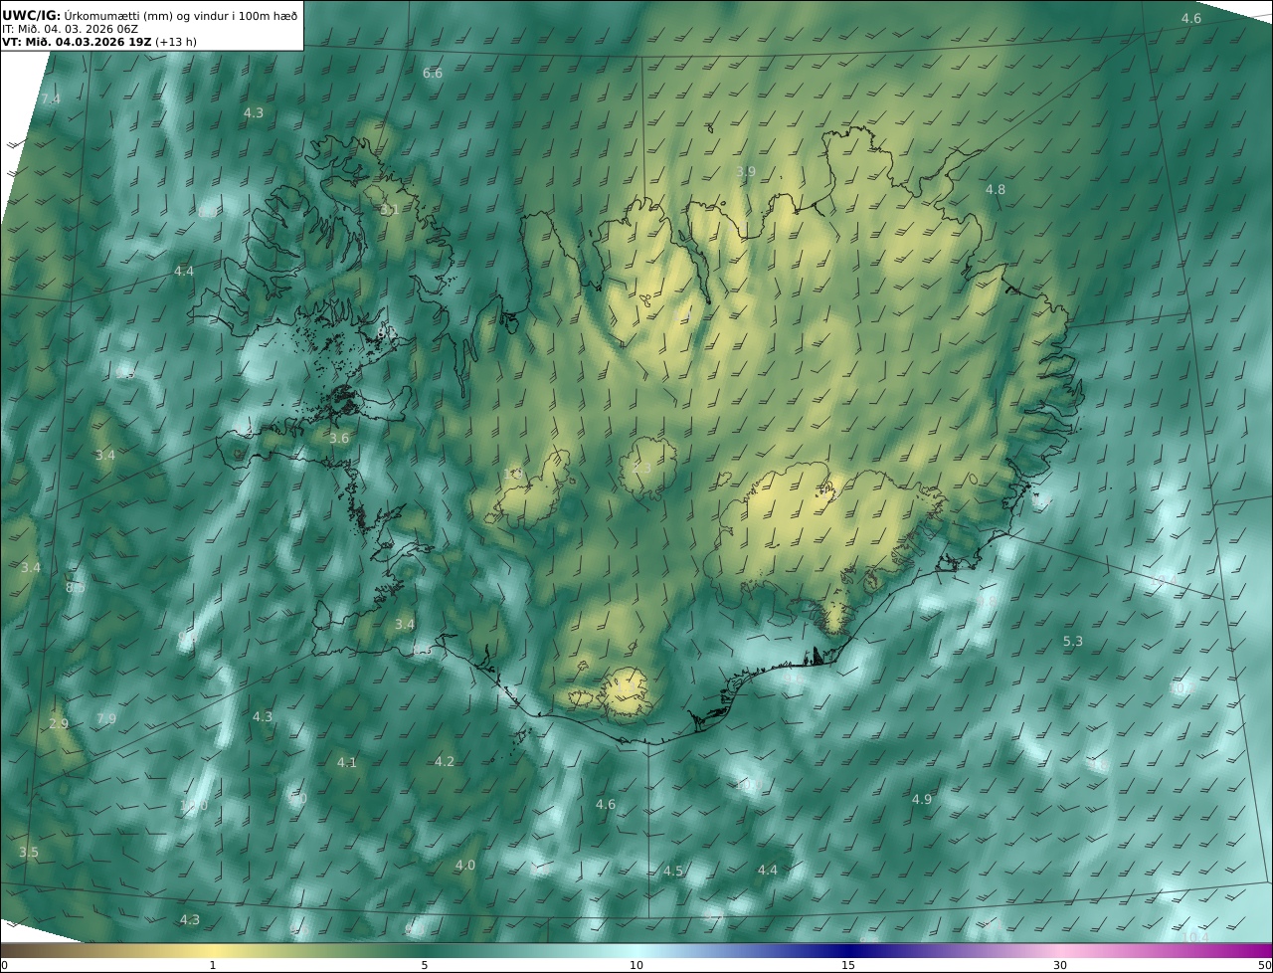Viewport: 1273px width, 973px height.
Task: Click the "4.5" value label on the map
Action: [x=673, y=872]
